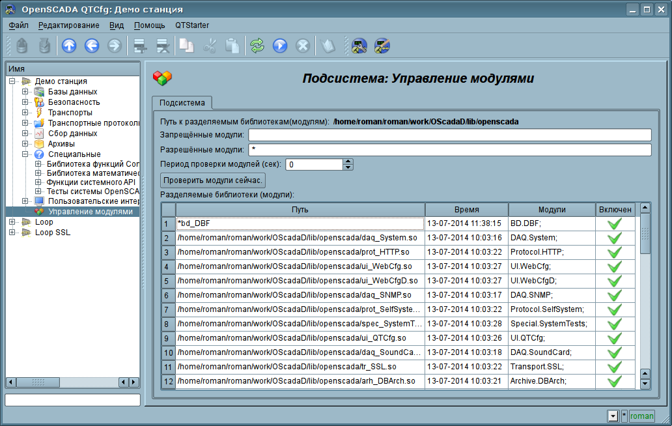Sort table by the Включен column header
Viewport: 672px width, 426px height.
click(x=615, y=210)
